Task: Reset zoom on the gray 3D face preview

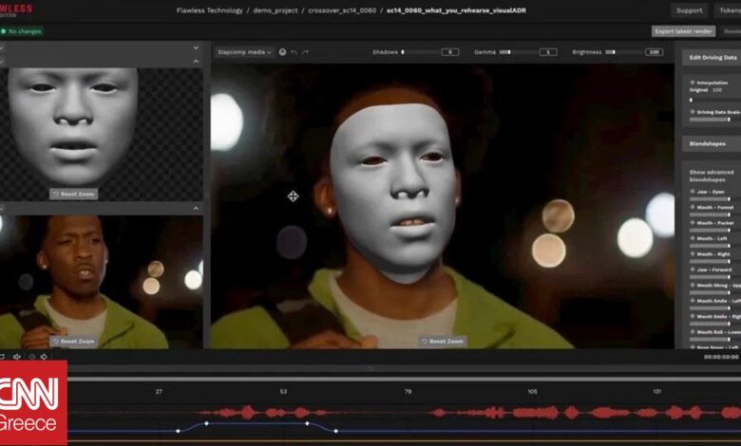Action: pos(74,194)
